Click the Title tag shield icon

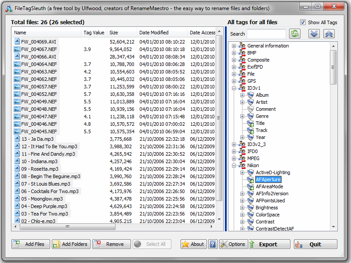250,123
